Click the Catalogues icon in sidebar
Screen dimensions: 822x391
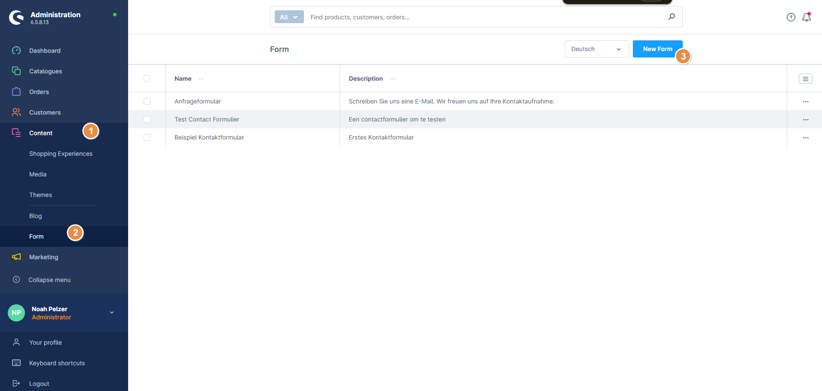[x=16, y=71]
